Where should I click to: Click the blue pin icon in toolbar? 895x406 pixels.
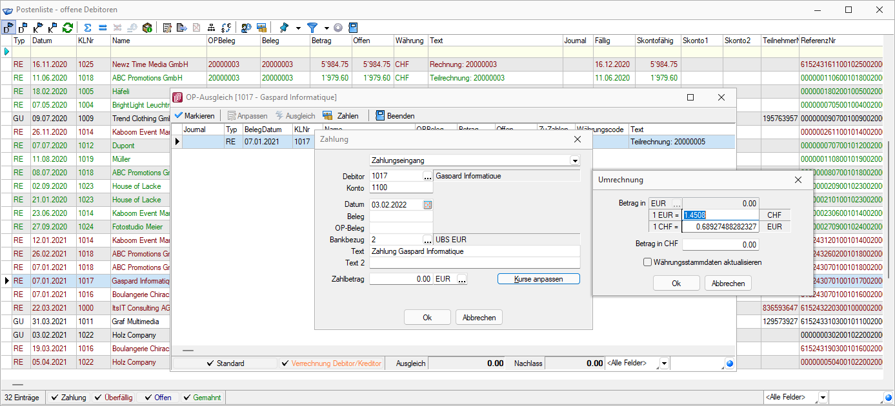(x=284, y=28)
